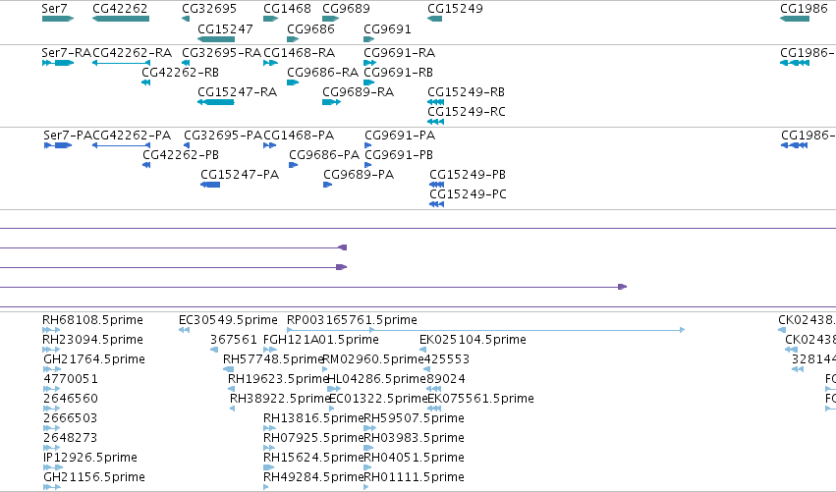This screenshot has height=492, width=836.
Task: Click the IP12926.5prime label
Action: click(x=90, y=458)
